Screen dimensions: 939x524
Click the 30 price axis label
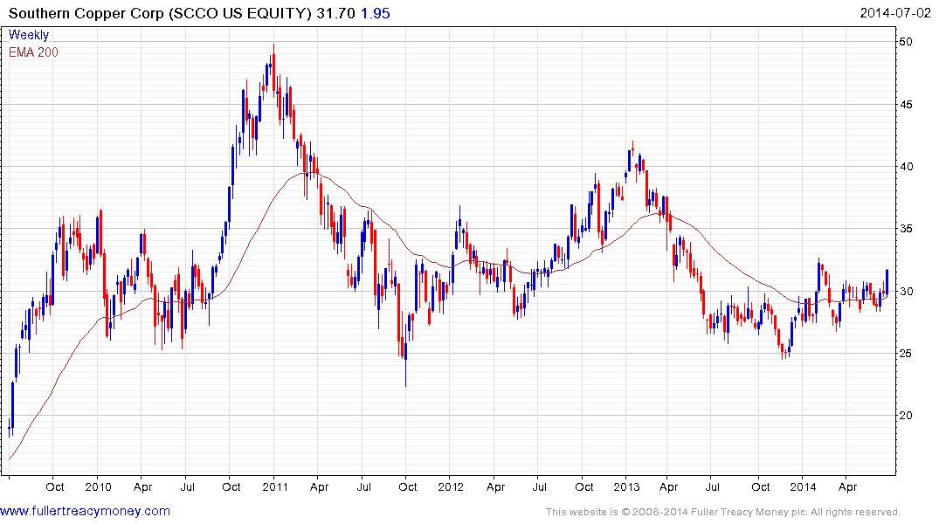906,291
